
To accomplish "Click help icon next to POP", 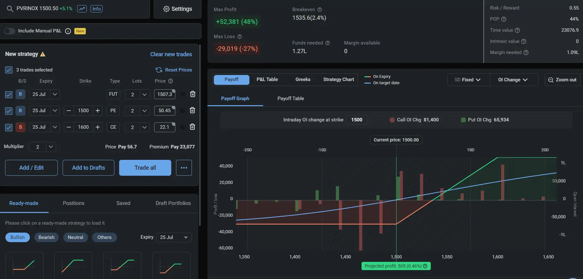I will [x=504, y=19].
